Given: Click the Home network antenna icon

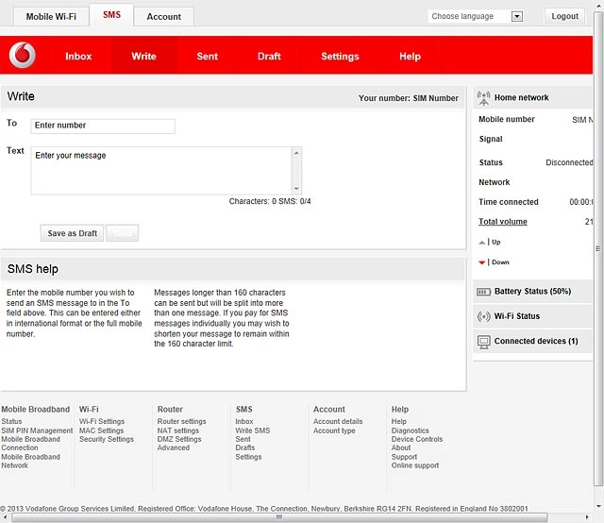Looking at the screenshot, I should click(x=483, y=98).
